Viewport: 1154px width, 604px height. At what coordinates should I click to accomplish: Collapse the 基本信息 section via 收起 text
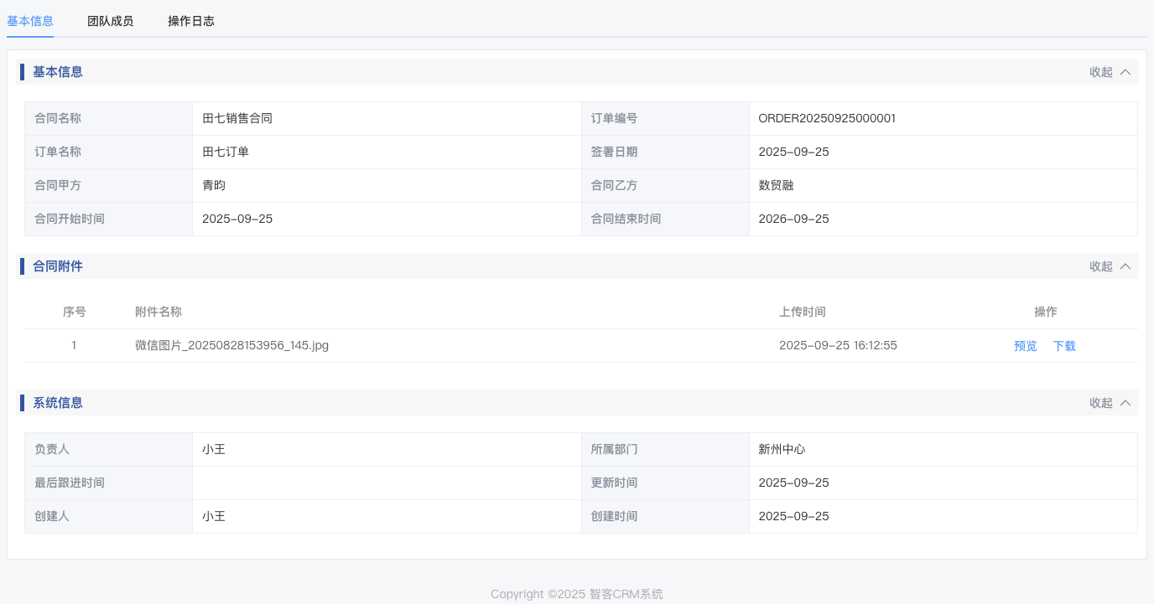coord(1100,72)
